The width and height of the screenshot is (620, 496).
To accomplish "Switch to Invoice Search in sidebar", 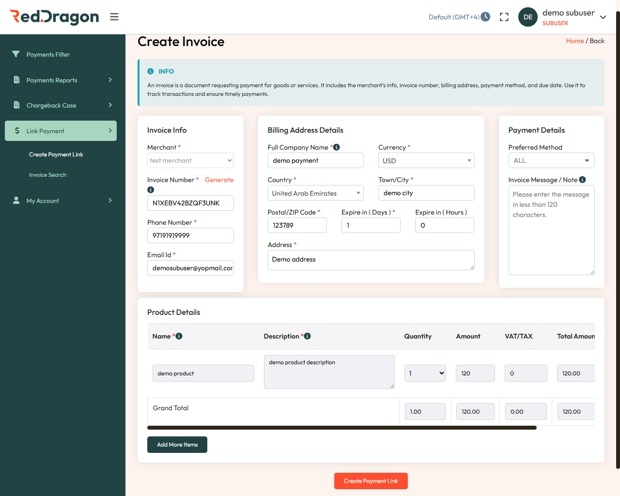I will 47,174.
